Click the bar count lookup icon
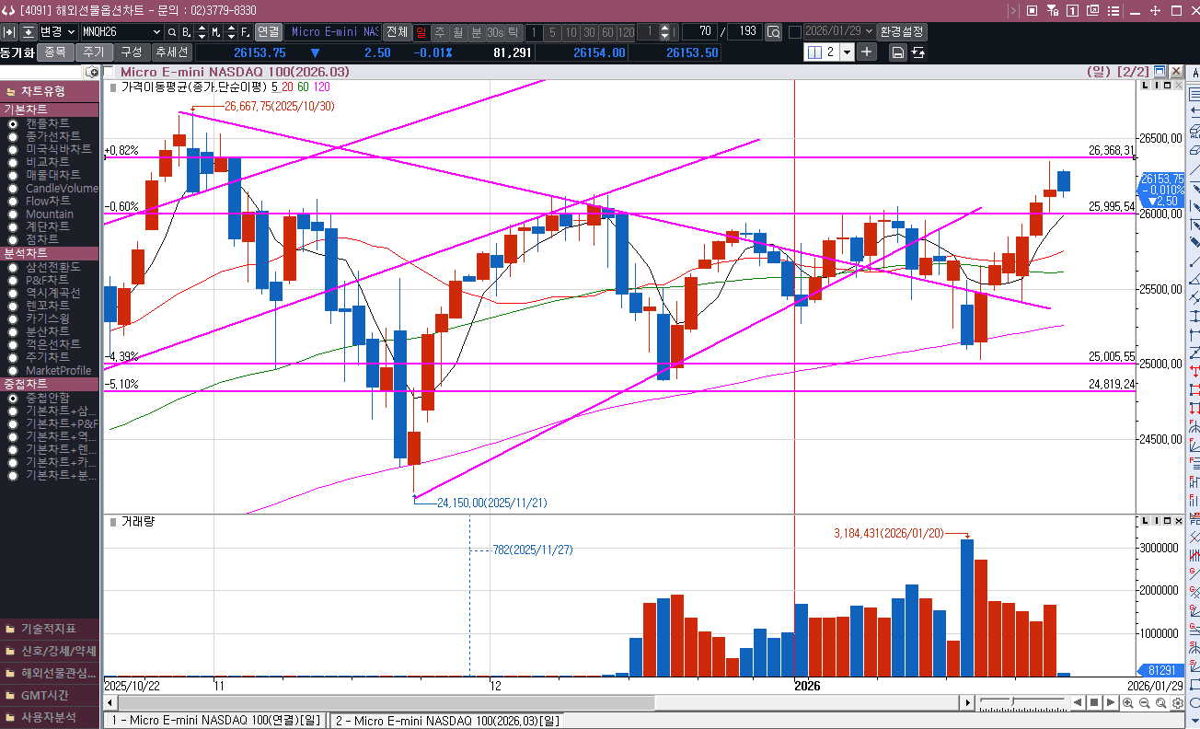 (x=773, y=32)
